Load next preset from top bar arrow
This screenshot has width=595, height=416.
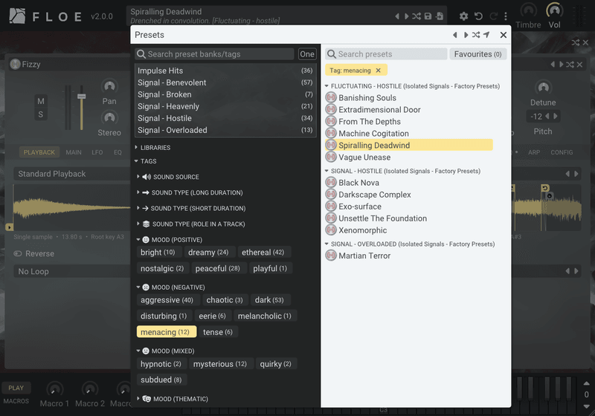(406, 16)
